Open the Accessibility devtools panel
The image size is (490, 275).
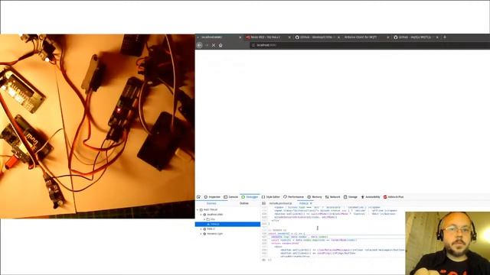(371, 197)
